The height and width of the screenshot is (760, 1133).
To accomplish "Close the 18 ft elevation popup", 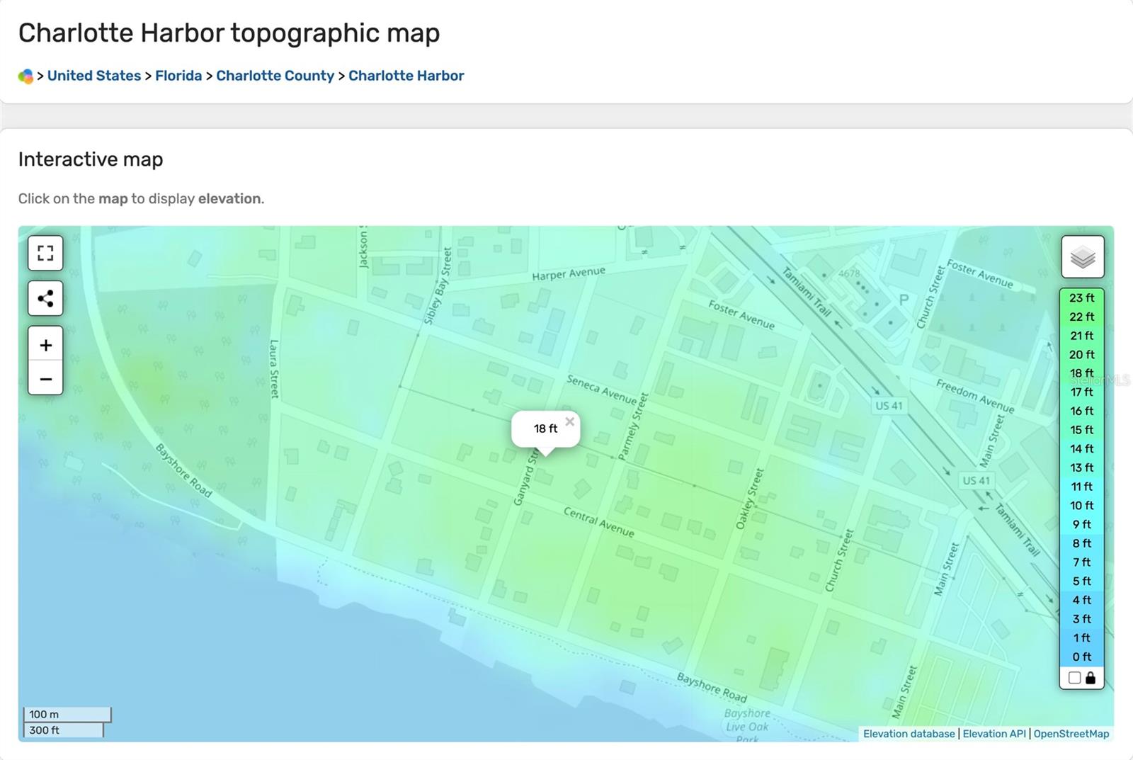I will (569, 421).
